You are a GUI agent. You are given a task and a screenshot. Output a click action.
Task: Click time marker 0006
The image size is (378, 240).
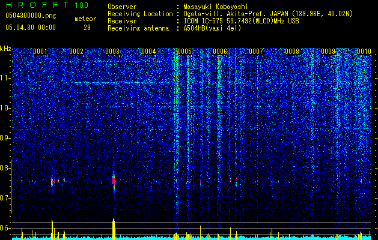pyautogui.click(x=220, y=51)
